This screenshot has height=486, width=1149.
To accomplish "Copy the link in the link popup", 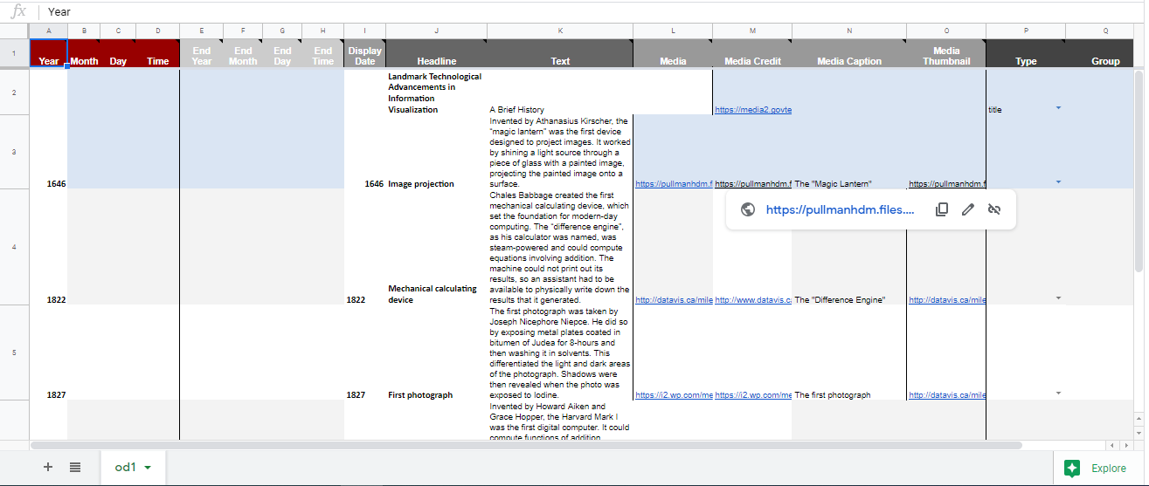I will click(x=941, y=209).
